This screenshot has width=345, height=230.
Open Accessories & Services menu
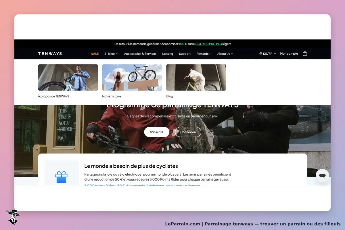[x=140, y=54]
